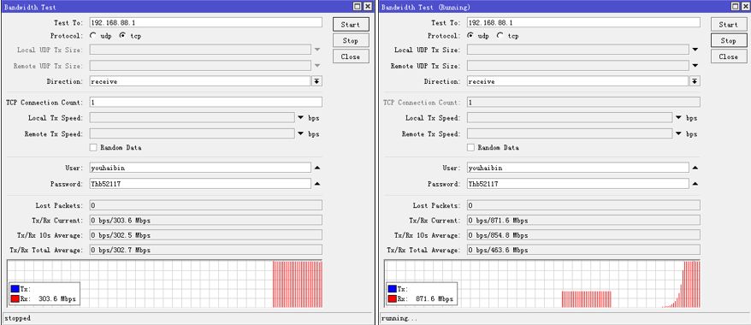The height and width of the screenshot is (325, 751).
Task: Click '0 bps/303.6 Mbps' Tx/Rx Current value
Action: [x=206, y=221]
